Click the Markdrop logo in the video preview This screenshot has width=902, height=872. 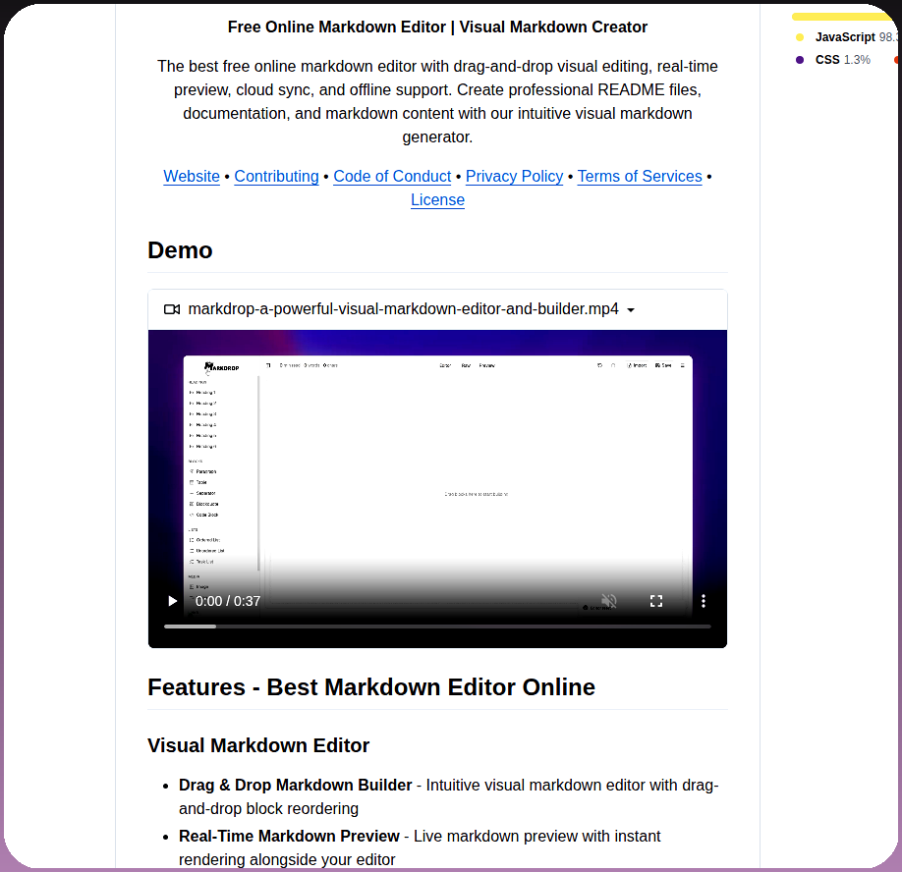pyautogui.click(x=221, y=366)
